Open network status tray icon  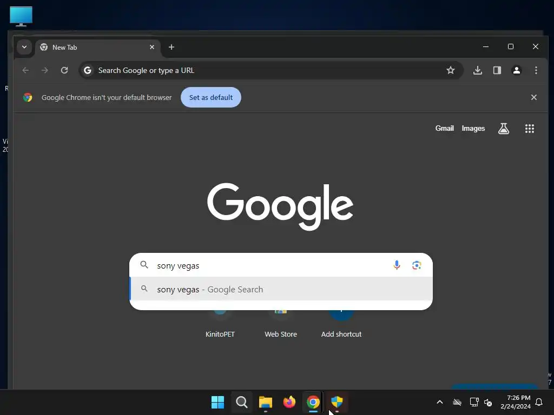pyautogui.click(x=474, y=402)
